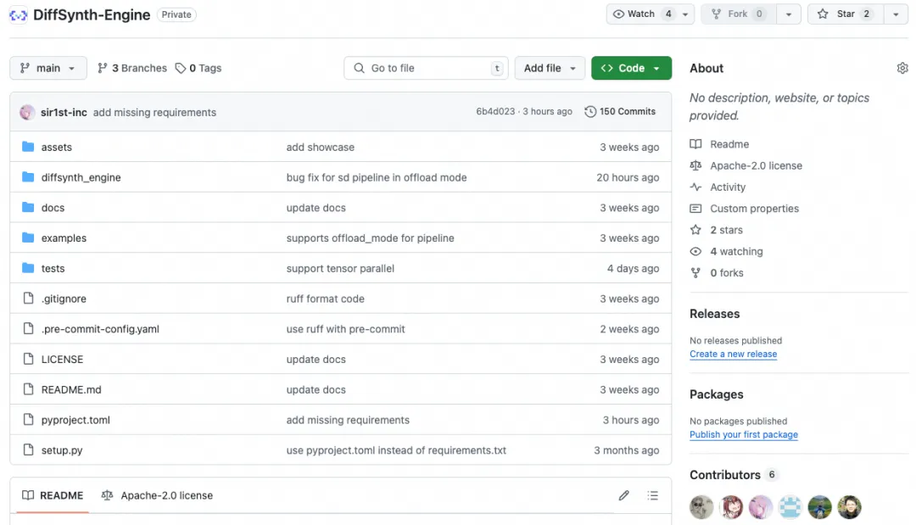
Task: Switch to the Apache-2.0 license tab
Action: (x=157, y=495)
